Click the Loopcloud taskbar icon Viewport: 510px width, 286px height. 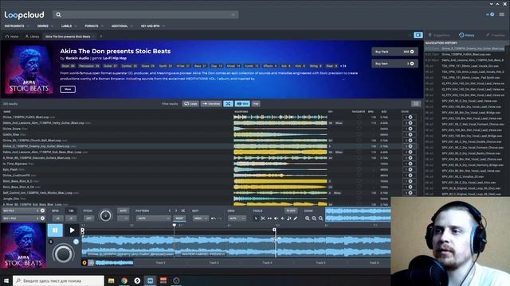(x=151, y=280)
